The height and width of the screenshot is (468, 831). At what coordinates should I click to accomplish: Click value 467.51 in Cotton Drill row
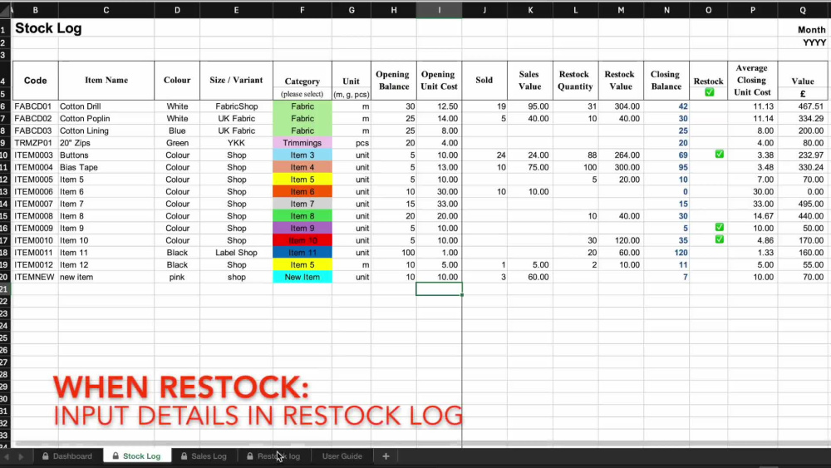click(803, 106)
